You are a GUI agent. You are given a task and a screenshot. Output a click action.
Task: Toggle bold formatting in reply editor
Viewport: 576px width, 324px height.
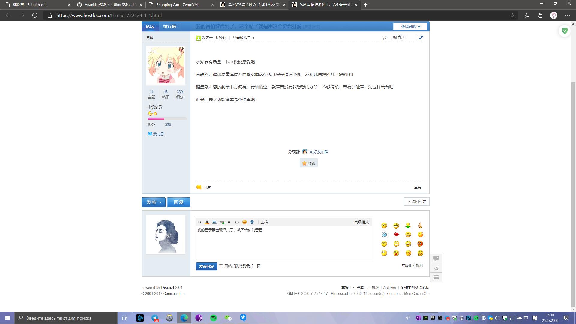pos(199,222)
